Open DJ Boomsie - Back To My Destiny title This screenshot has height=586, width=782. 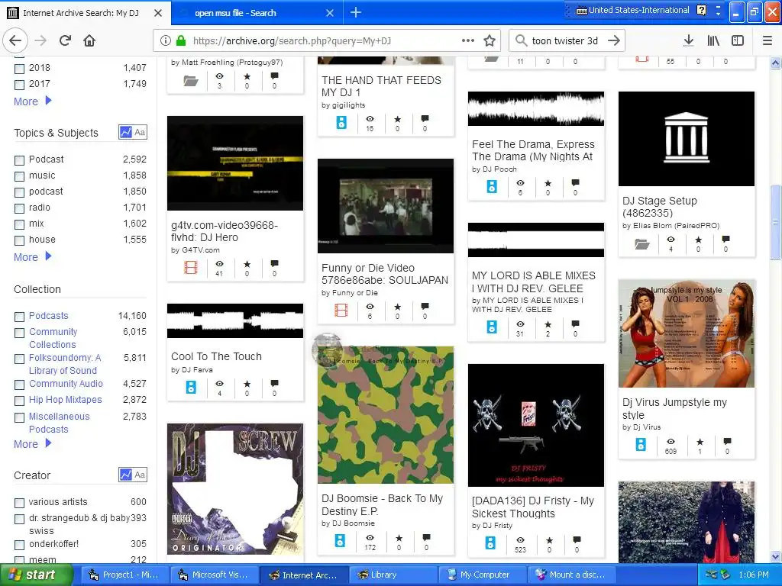[382, 504]
